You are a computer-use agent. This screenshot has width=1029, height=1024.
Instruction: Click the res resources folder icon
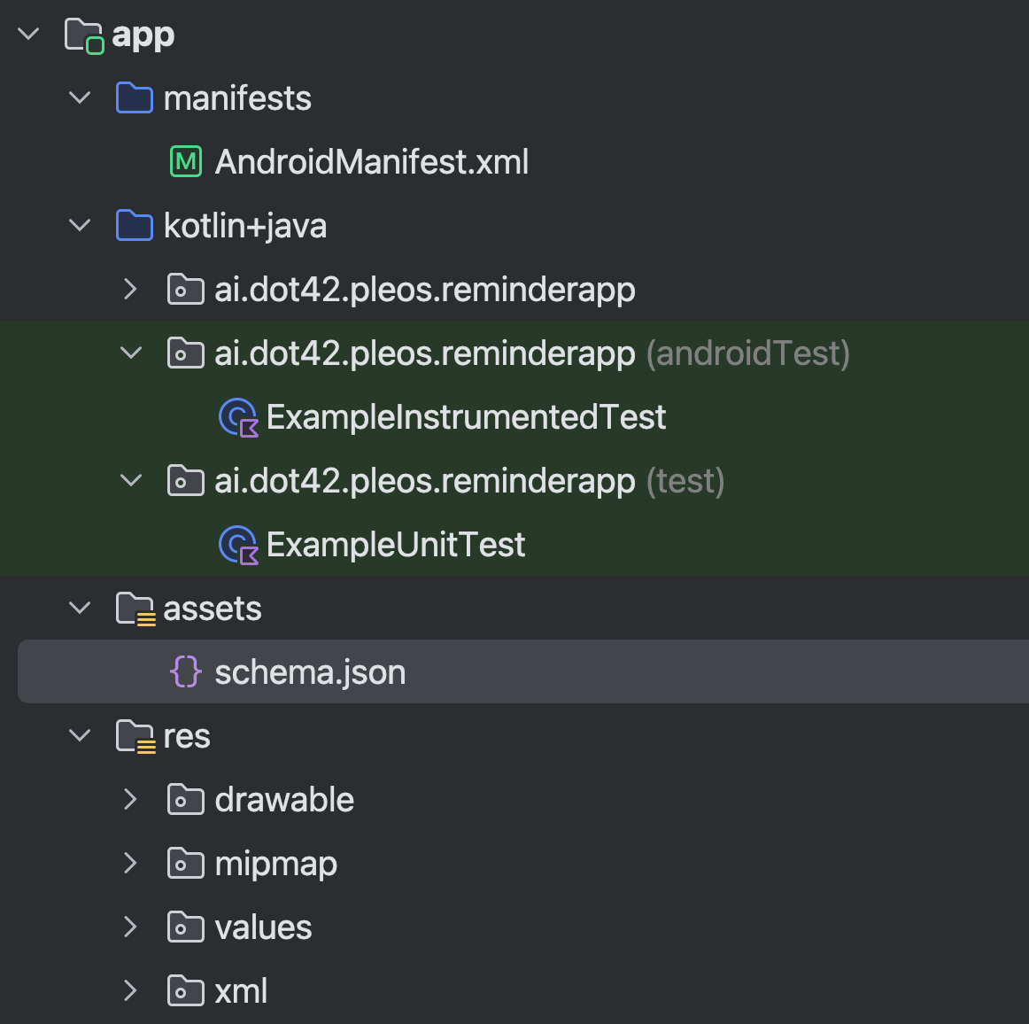tap(135, 735)
